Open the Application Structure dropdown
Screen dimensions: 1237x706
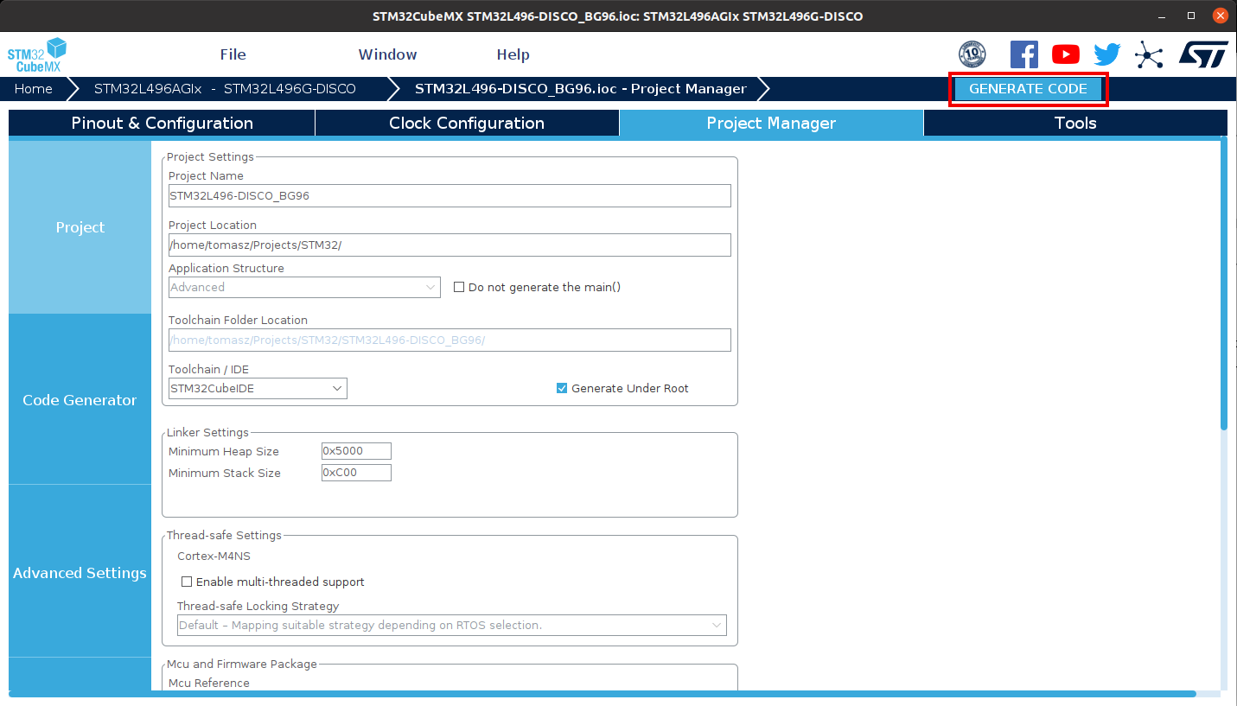[x=304, y=287]
